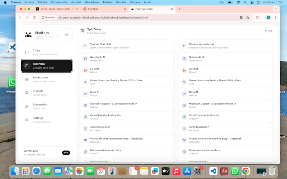Open the Chrome profile avatar
The width and height of the screenshot is (287, 179).
(x=268, y=18)
